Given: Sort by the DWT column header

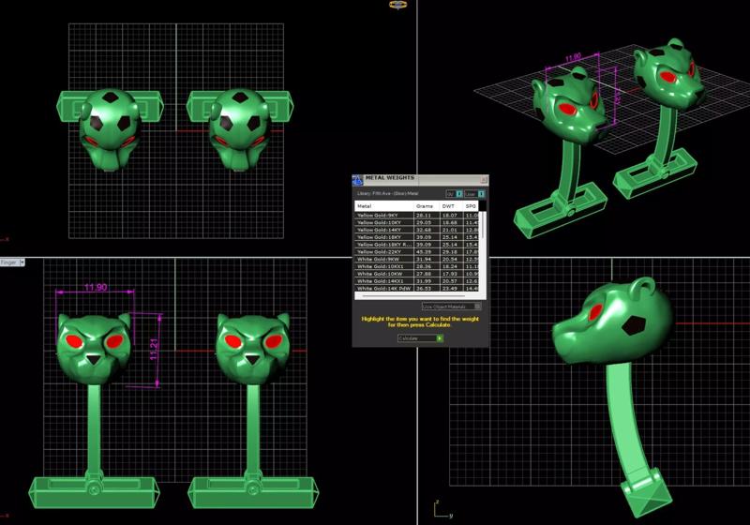Looking at the screenshot, I should pyautogui.click(x=450, y=206).
